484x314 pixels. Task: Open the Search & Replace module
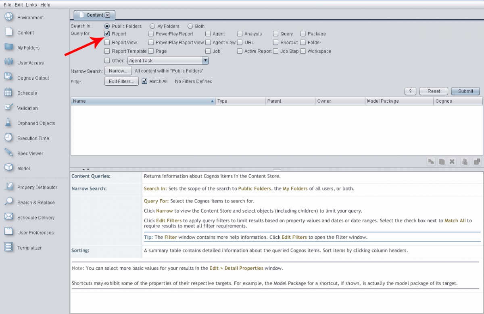30,202
